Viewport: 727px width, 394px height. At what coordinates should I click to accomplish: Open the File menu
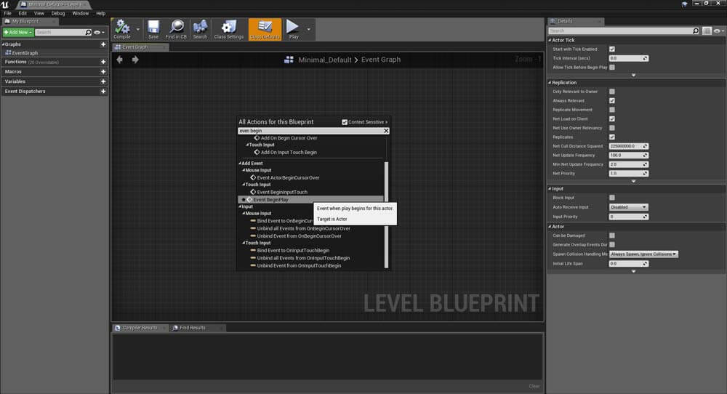(x=7, y=13)
